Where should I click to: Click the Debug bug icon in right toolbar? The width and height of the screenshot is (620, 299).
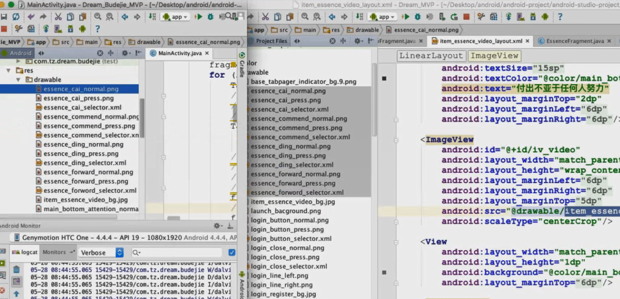click(418, 17)
